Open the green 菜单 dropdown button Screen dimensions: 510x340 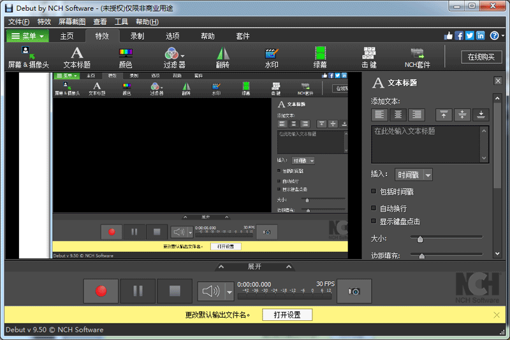click(27, 36)
